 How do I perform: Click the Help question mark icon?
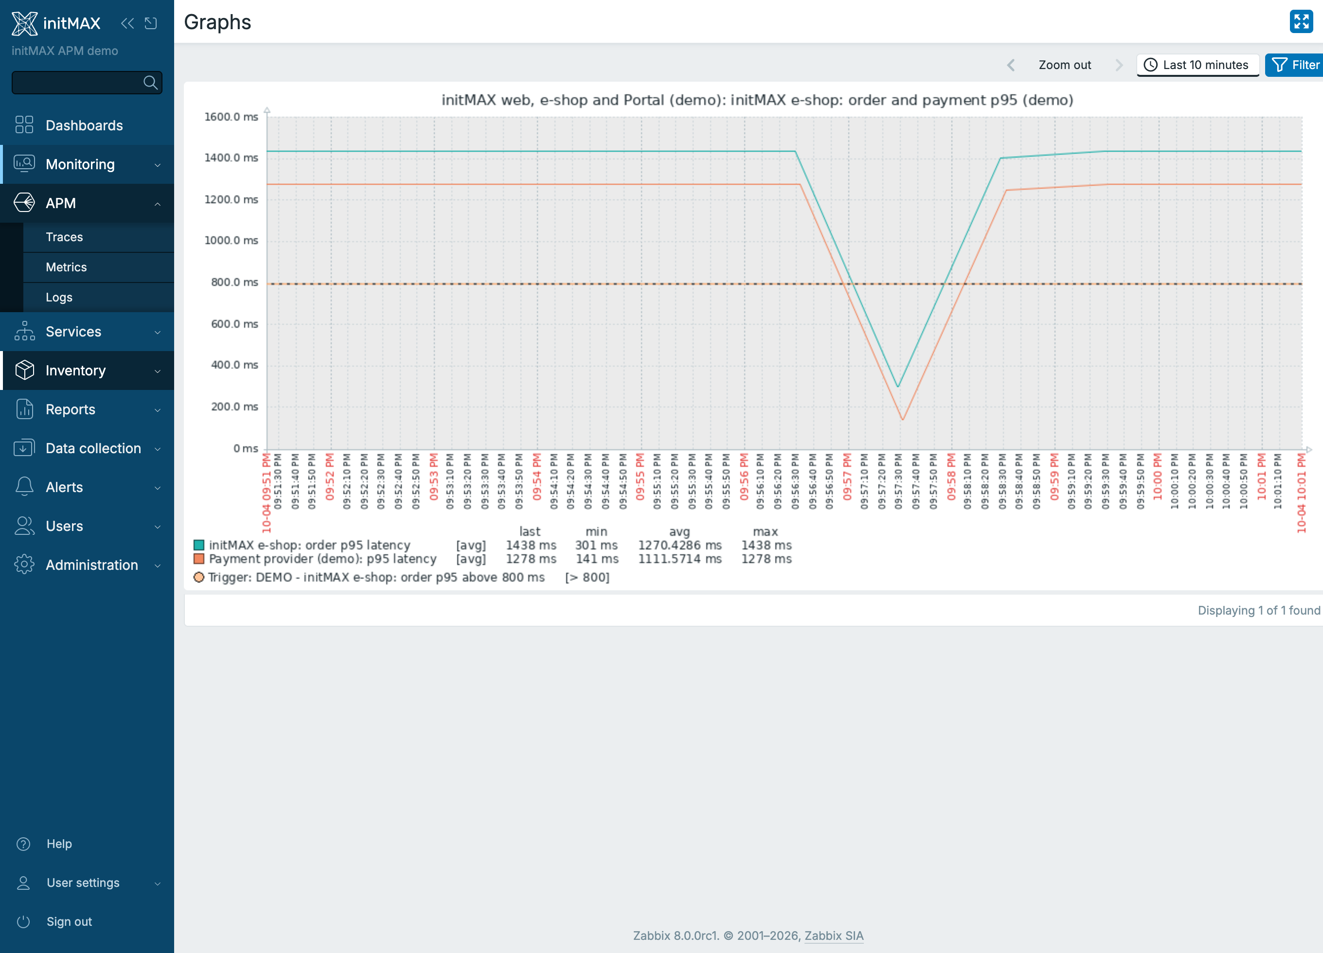pyautogui.click(x=23, y=844)
